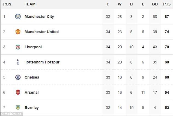Click the Liverpool club crest icon
173x116 pixels.
click(x=18, y=47)
